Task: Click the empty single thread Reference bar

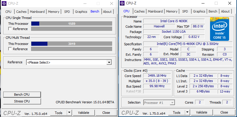Action: tap(72, 29)
